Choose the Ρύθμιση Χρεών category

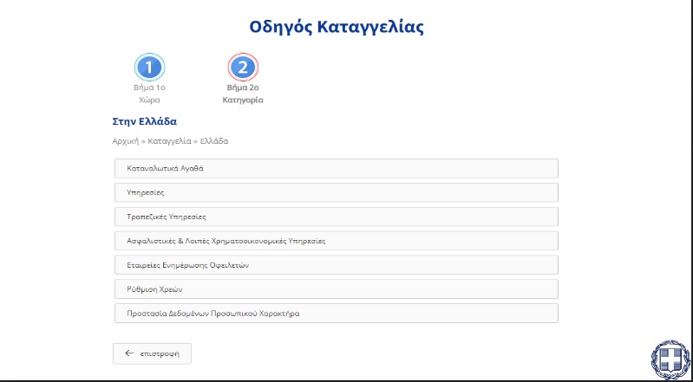pyautogui.click(x=337, y=289)
